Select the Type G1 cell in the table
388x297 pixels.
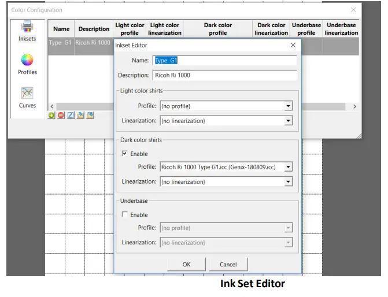(x=61, y=46)
